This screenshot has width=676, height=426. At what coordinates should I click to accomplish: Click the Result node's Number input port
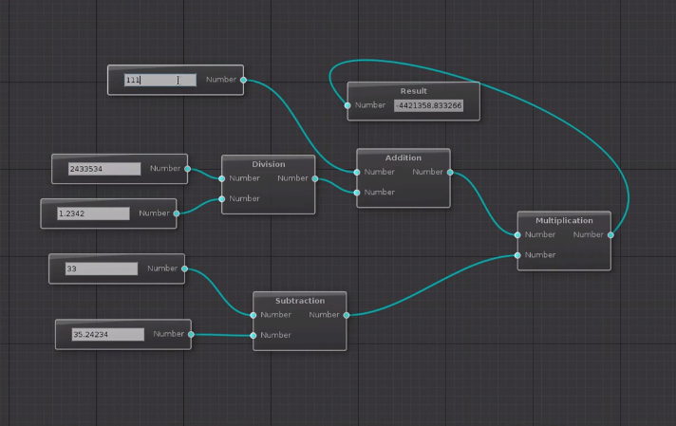(x=347, y=105)
